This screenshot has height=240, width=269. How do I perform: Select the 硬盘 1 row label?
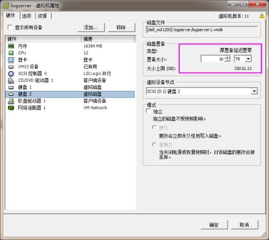pyautogui.click(x=25, y=87)
